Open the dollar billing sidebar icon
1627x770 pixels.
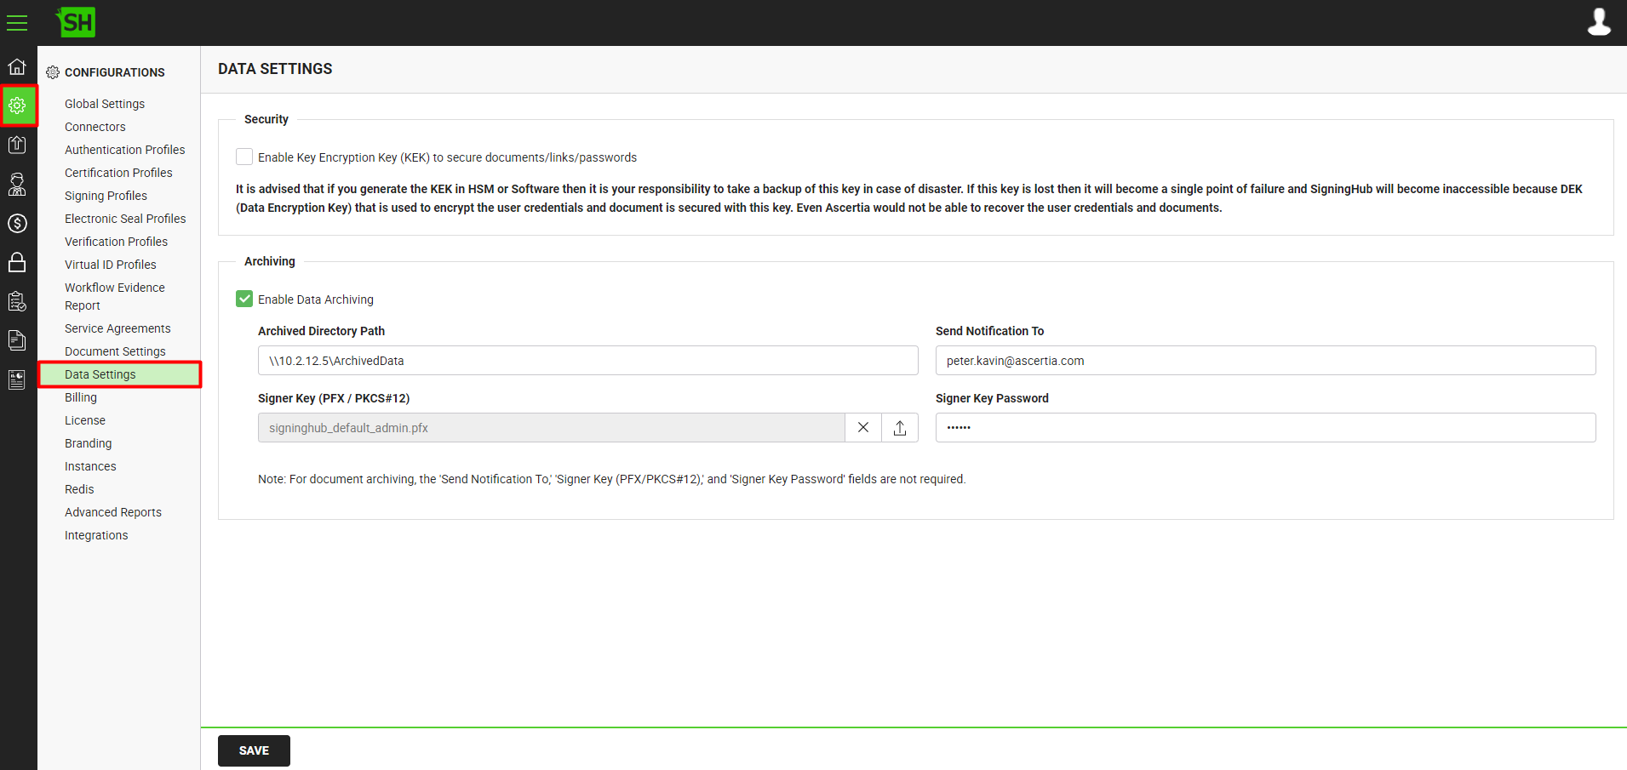[17, 223]
